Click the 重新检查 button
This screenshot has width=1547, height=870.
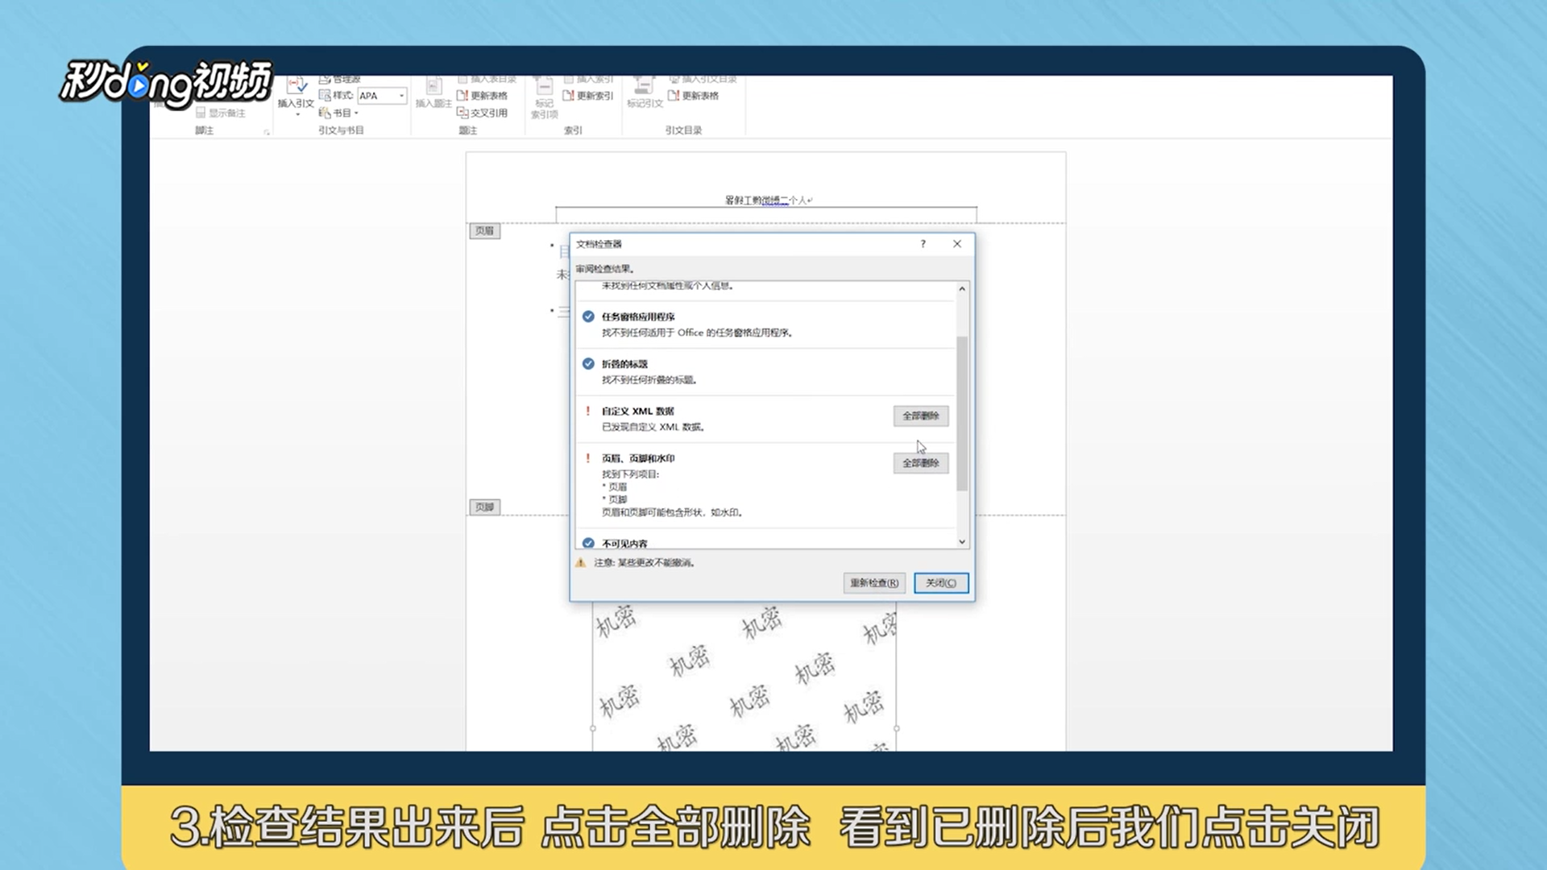pos(874,582)
